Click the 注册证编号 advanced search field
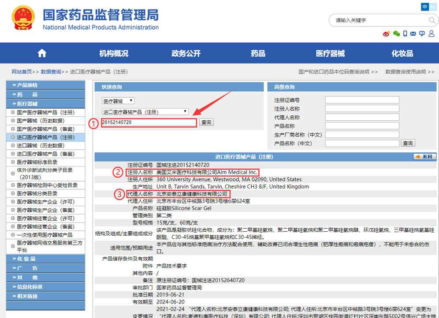 (362, 100)
